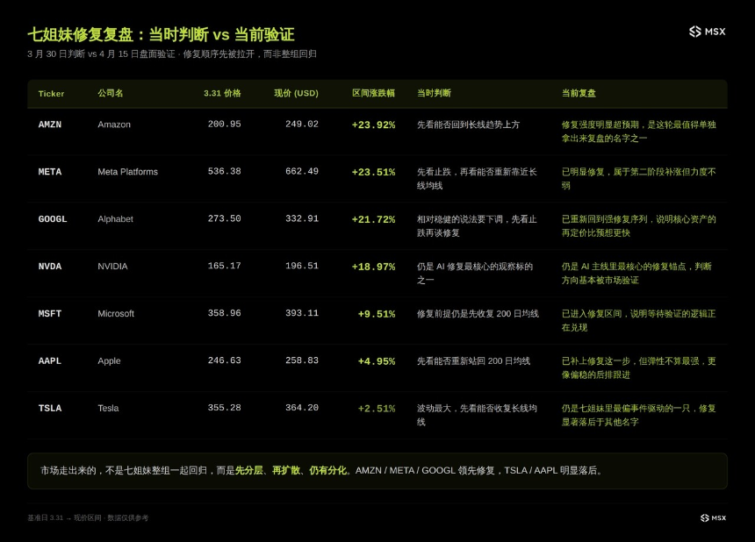Click the 当时判断 column header
The image size is (755, 542).
(x=433, y=94)
